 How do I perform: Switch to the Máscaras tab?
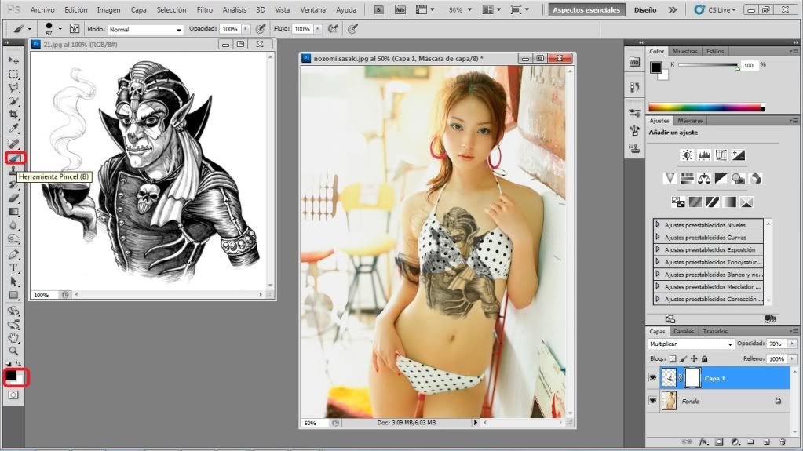690,120
